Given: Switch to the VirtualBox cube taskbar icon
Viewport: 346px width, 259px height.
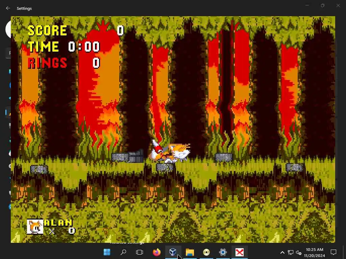Looking at the screenshot, I should (x=173, y=252).
